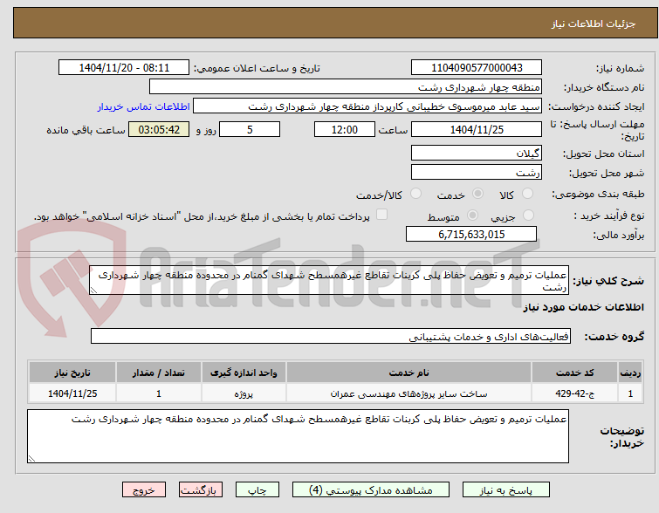The height and width of the screenshot is (513, 659).
Task: Click the پاسخ به نیاز button
Action: 506,490
